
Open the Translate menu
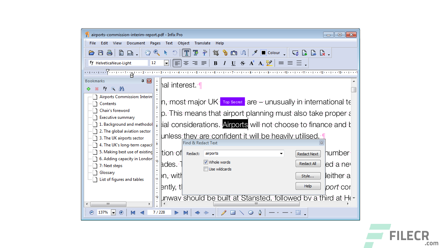pos(202,43)
